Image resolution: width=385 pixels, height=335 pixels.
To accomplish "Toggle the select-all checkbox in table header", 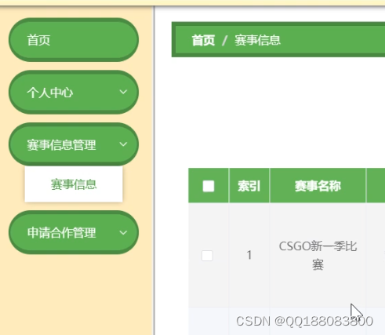I will (209, 186).
